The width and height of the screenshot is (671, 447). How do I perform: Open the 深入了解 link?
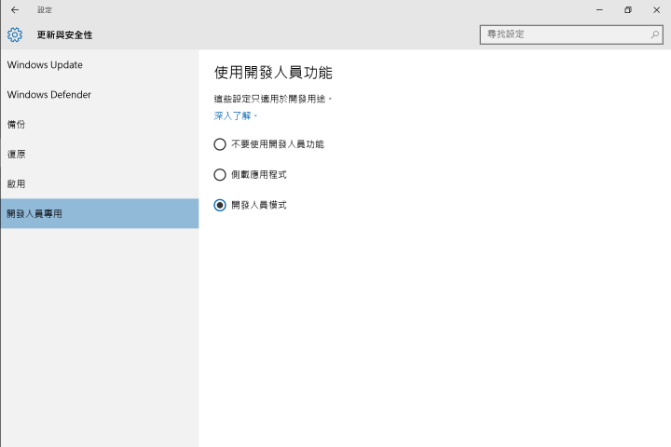pos(232,115)
